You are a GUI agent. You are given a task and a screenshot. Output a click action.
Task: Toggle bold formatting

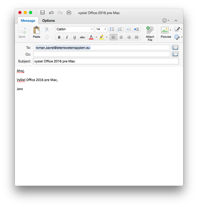(x=59, y=37)
